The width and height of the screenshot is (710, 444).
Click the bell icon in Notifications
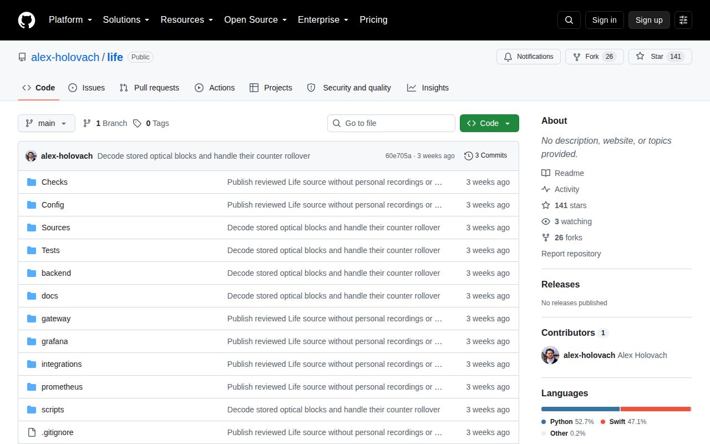(x=508, y=57)
